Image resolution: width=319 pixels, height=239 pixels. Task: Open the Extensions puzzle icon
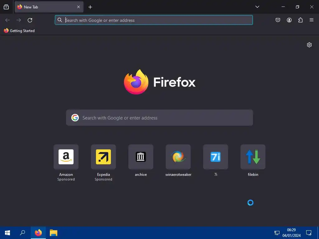300,20
